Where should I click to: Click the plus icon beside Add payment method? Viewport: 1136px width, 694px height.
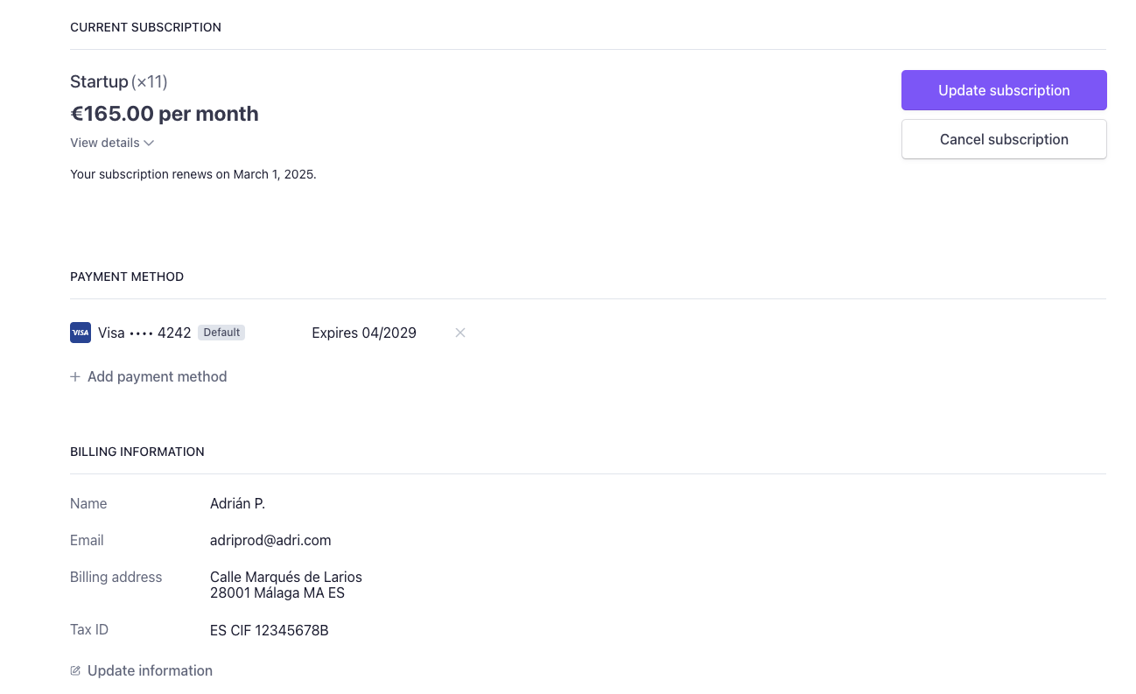pyautogui.click(x=75, y=377)
